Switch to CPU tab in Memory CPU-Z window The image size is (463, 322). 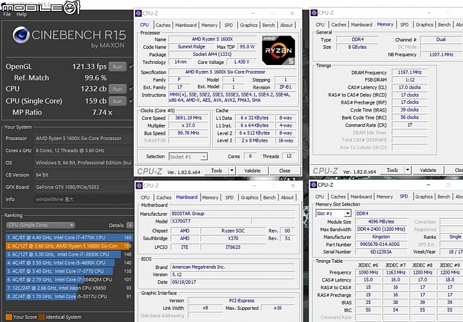(x=320, y=24)
